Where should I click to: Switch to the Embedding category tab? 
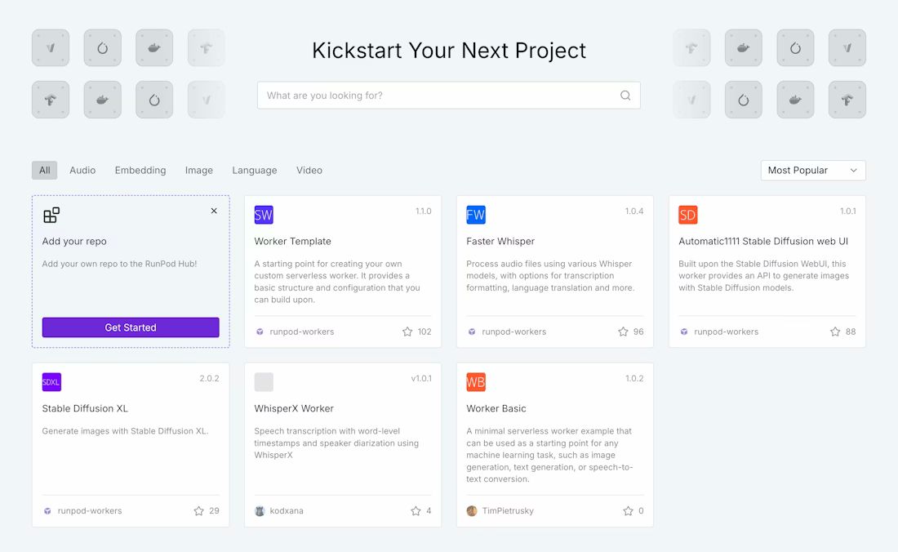(x=140, y=170)
